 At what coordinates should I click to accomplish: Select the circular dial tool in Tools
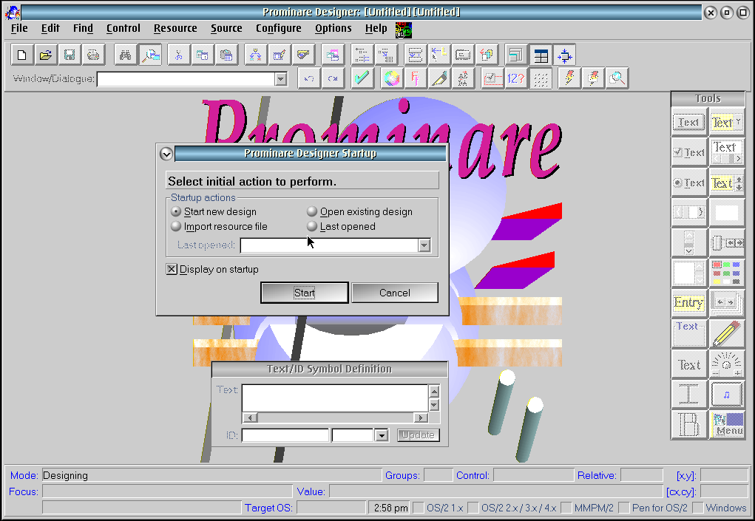(x=727, y=364)
